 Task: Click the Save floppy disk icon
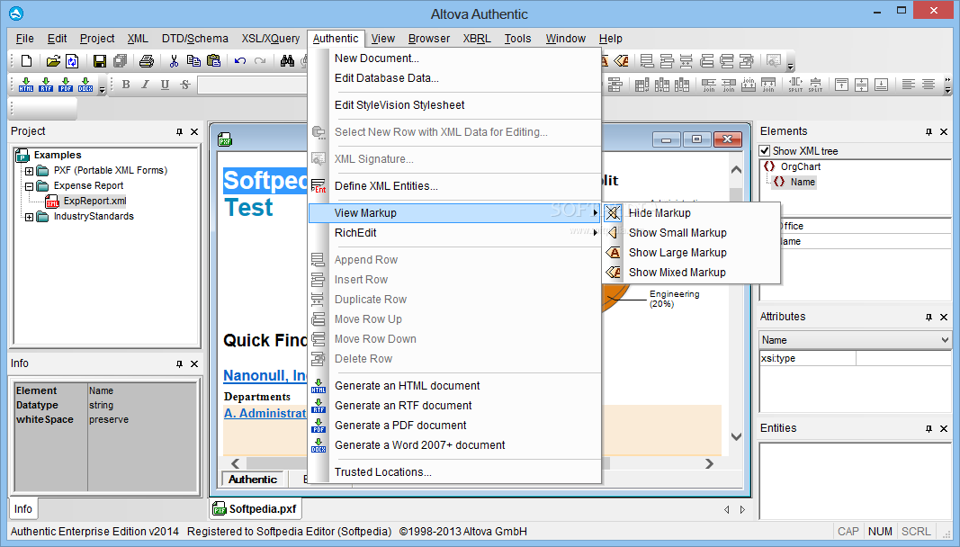pyautogui.click(x=100, y=60)
